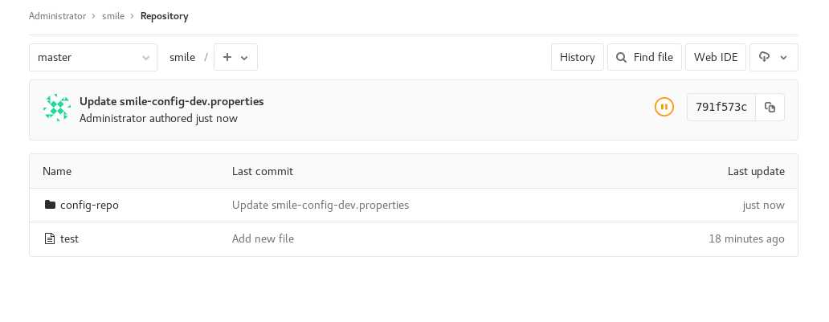Open the master branch dropdown
Image resolution: width=829 pixels, height=322 pixels.
93,57
